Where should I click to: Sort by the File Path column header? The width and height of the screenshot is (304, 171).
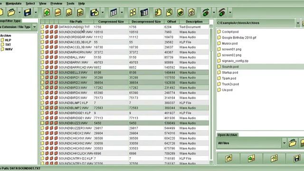point(76,22)
